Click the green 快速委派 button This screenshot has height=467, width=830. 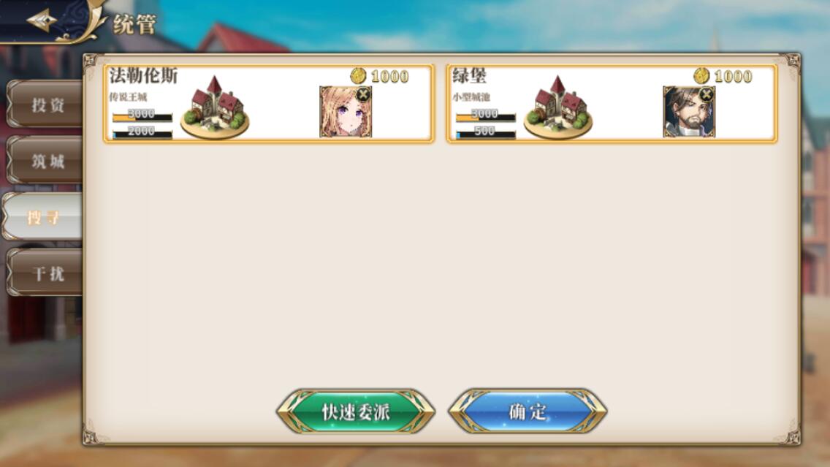pos(356,411)
